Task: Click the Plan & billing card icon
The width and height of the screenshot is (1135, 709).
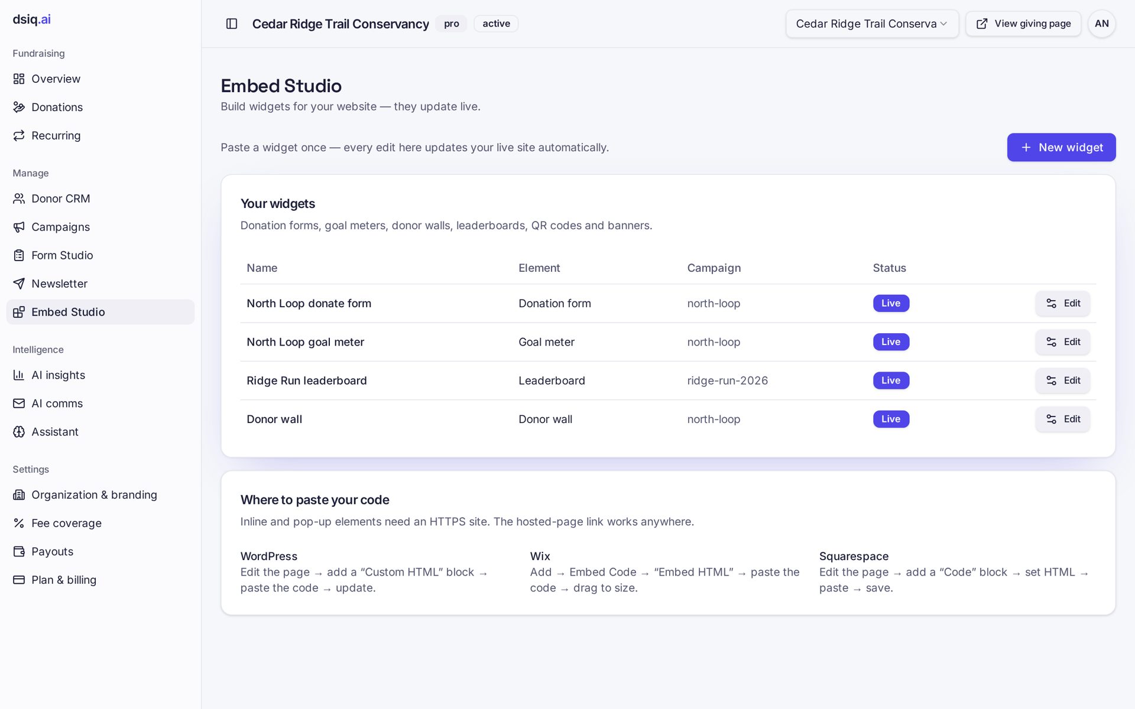Action: click(x=19, y=580)
